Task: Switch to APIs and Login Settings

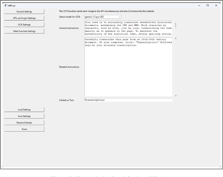Action: (24, 18)
